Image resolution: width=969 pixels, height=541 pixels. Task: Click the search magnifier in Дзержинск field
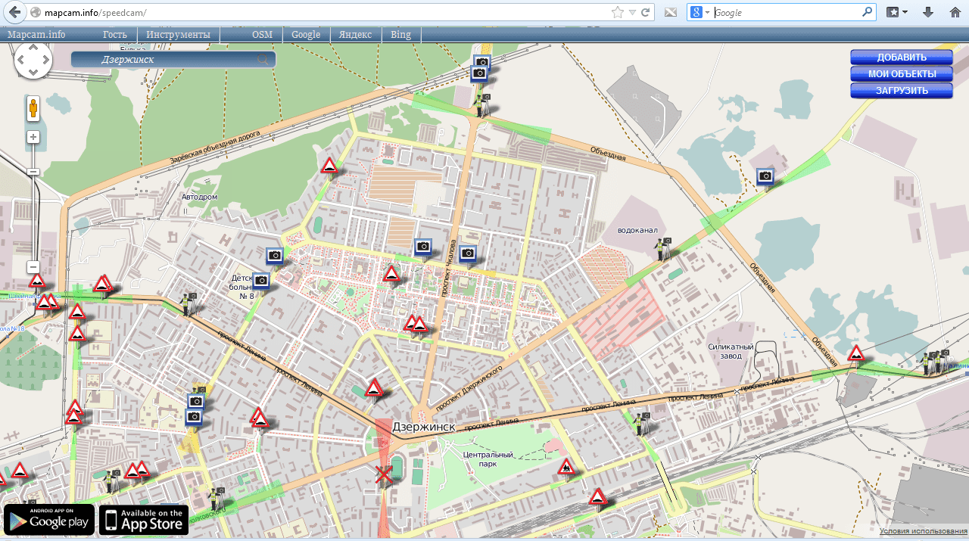[x=263, y=60]
